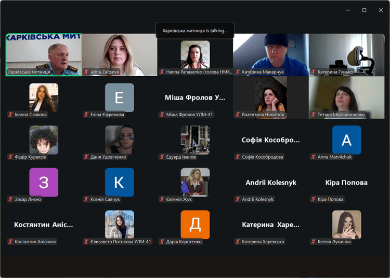Select the orange "Д" avatar of Дарія Коротенко
Viewport: 390px width, 278px height.
pyautogui.click(x=195, y=224)
